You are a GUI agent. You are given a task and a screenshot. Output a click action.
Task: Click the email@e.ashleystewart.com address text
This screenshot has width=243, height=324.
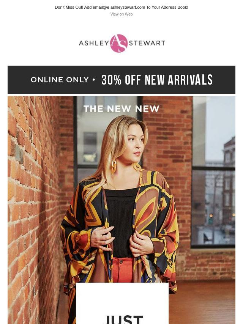click(x=119, y=7)
